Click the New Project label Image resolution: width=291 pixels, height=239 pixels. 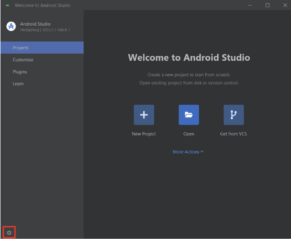click(144, 134)
